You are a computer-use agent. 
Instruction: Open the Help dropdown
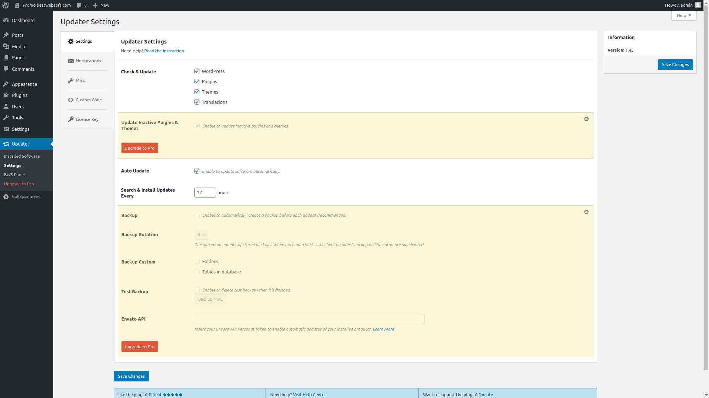point(684,15)
